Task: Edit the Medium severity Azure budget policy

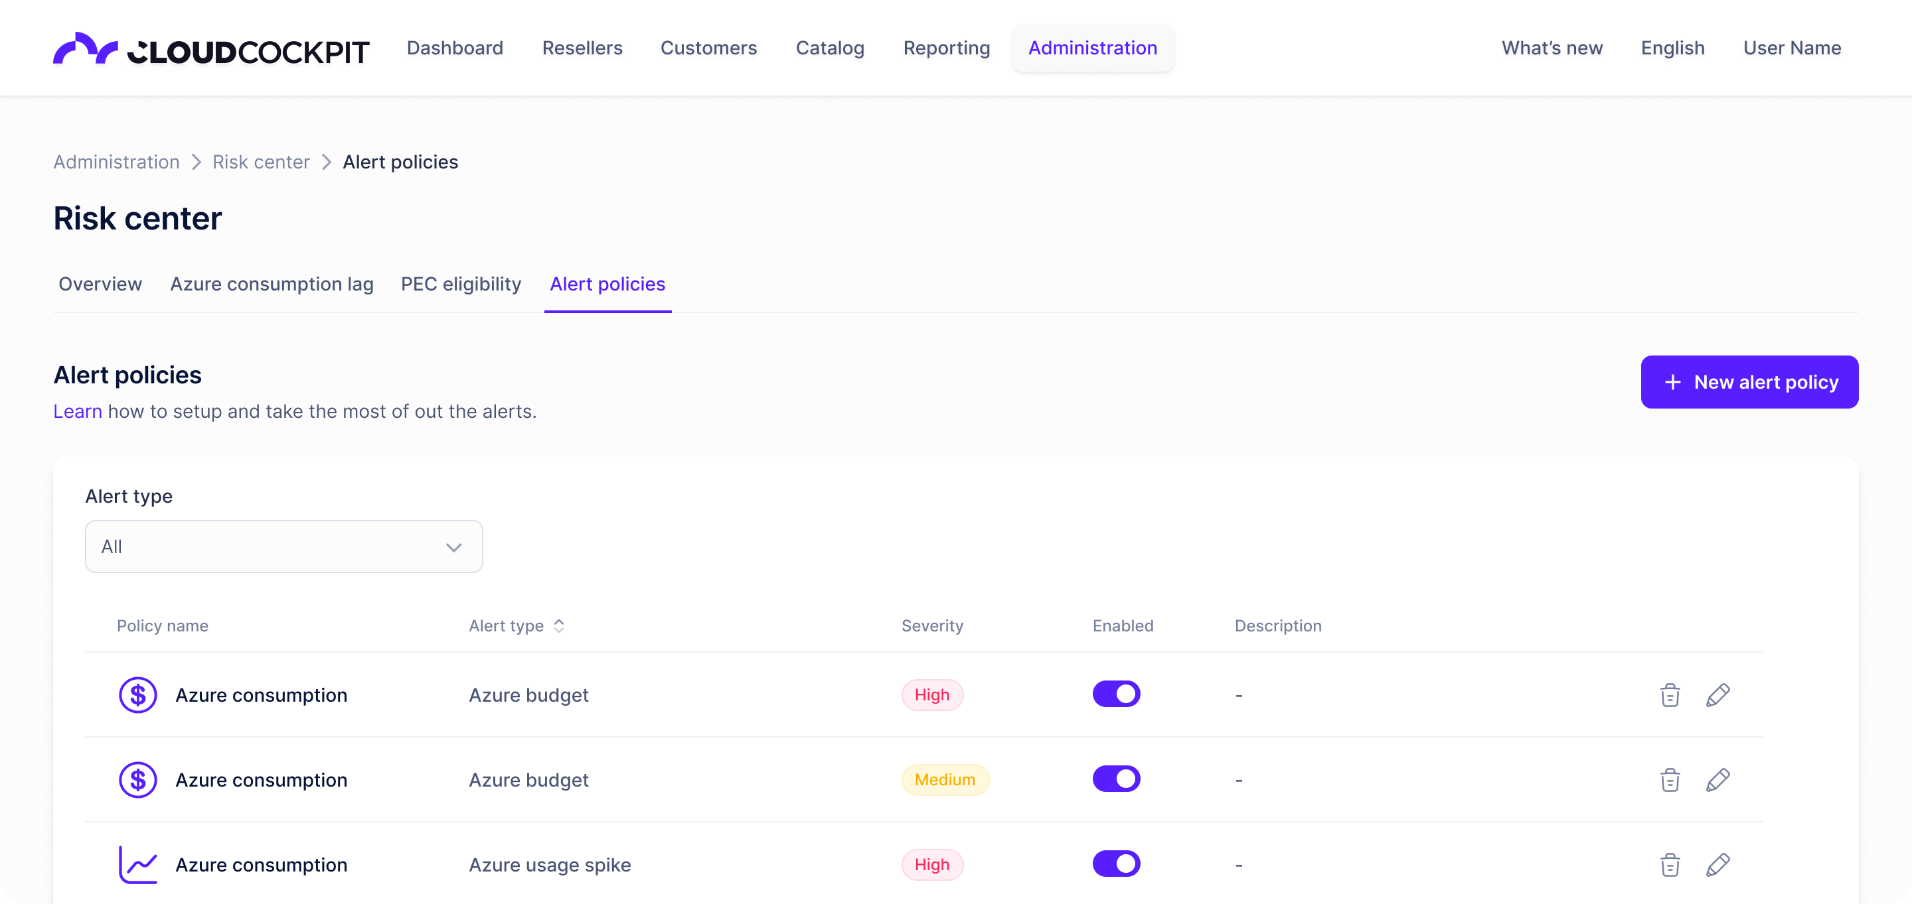Action: [x=1717, y=779]
